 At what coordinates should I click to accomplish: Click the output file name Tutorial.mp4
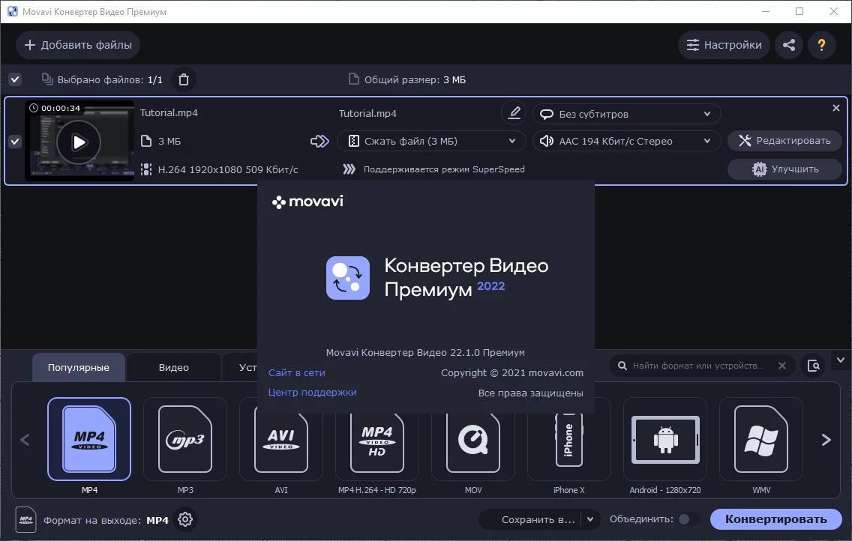click(367, 113)
